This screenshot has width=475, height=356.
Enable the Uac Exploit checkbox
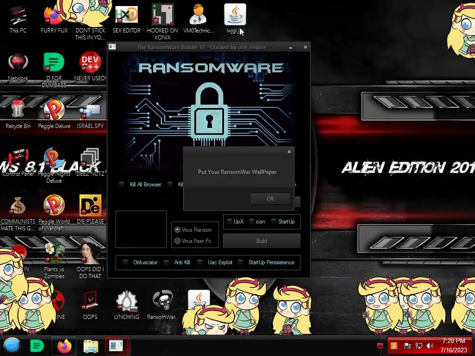[x=199, y=262]
